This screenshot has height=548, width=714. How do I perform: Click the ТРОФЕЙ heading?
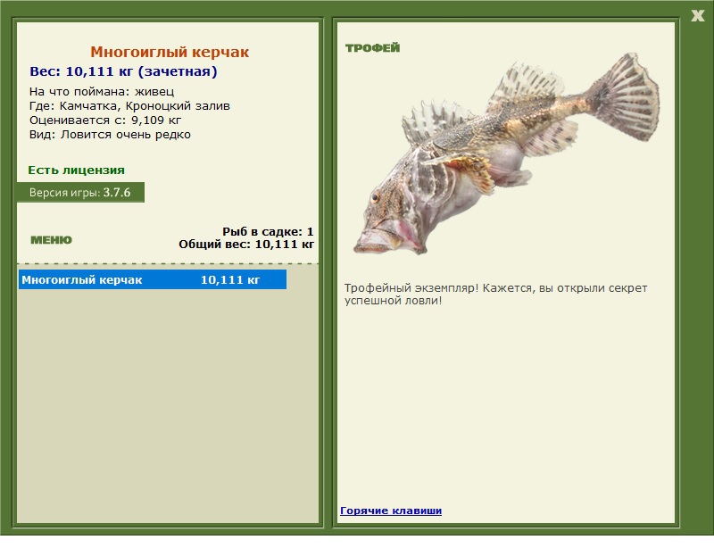pos(372,48)
